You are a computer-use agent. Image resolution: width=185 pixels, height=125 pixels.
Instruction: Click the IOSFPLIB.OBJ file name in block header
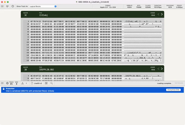pyautogui.click(x=47, y=70)
